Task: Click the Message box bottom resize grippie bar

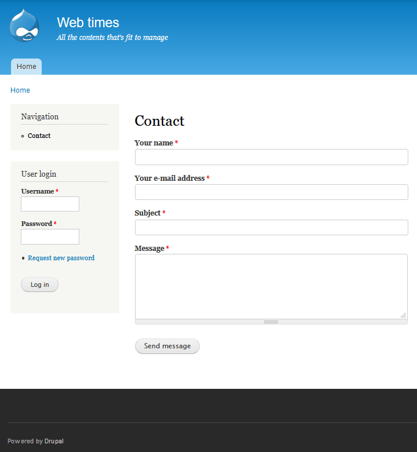Action: (271, 322)
